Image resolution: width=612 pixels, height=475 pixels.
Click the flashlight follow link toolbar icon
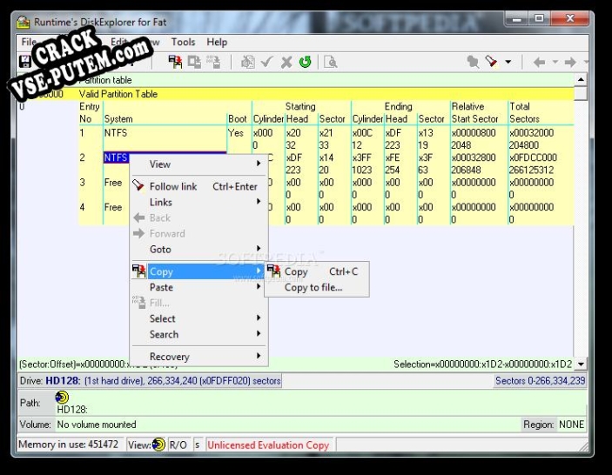491,62
